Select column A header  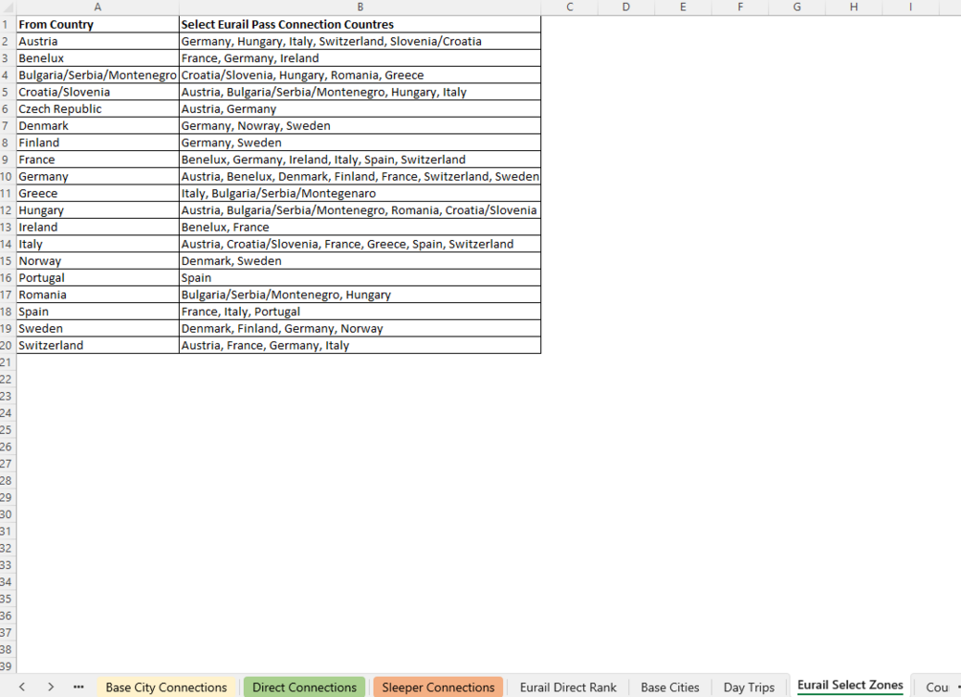(x=98, y=8)
